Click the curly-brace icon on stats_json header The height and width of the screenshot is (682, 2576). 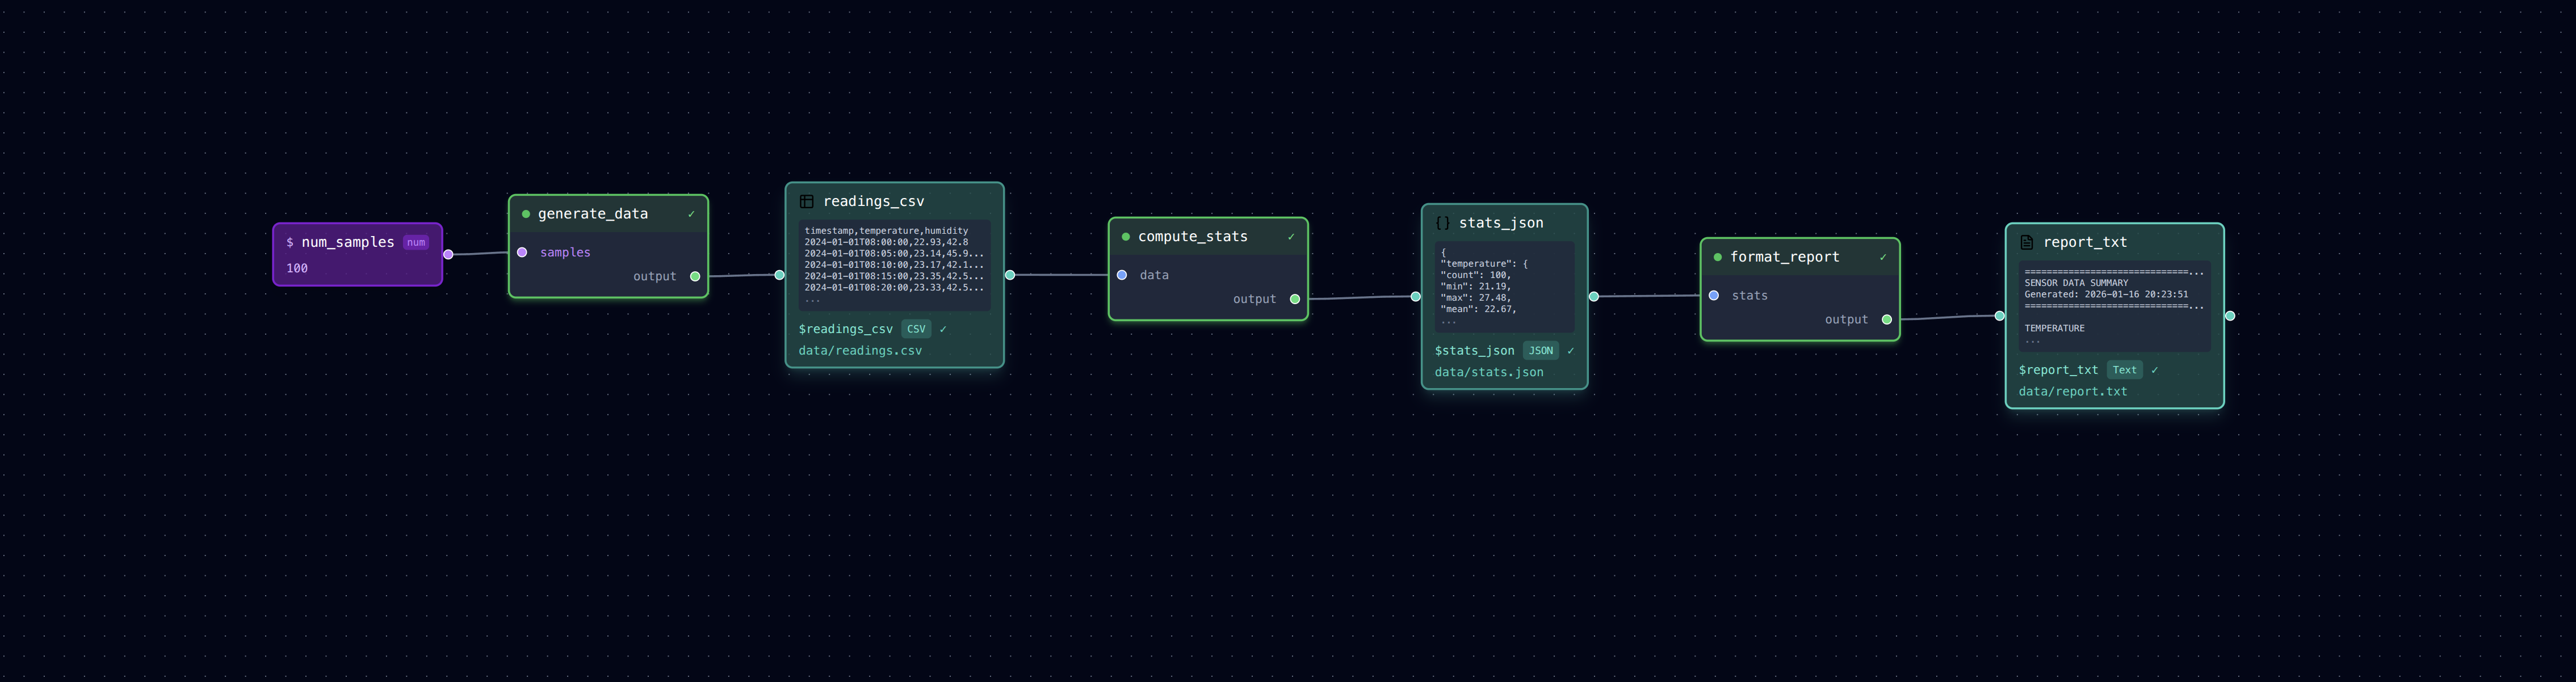1441,222
